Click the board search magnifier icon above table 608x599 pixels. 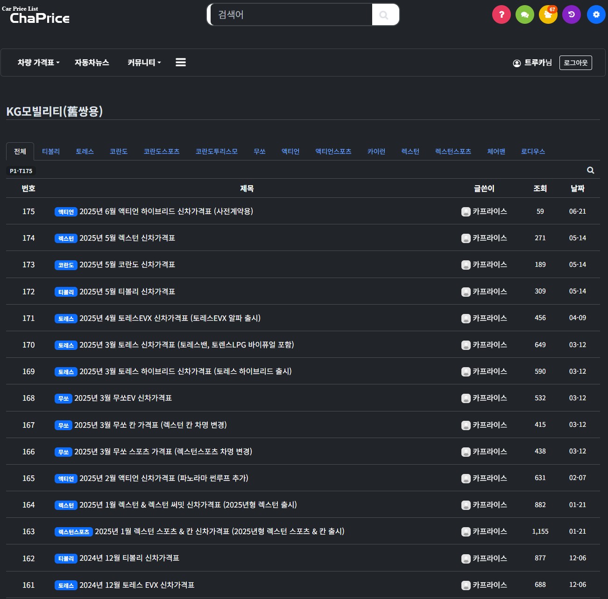point(591,170)
